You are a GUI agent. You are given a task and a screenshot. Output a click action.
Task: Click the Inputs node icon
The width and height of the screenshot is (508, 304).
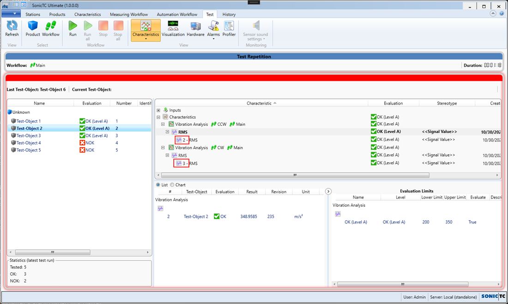[x=165, y=110]
